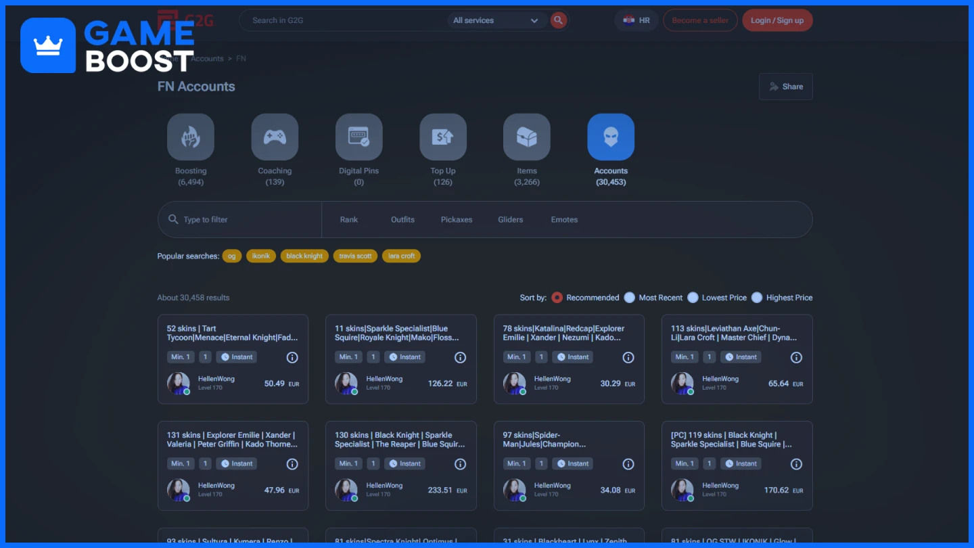The width and height of the screenshot is (974, 548).
Task: Open the Items box icon
Action: [x=526, y=137]
